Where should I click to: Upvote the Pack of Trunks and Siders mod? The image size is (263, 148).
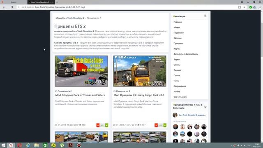pyautogui.click(x=107, y=125)
